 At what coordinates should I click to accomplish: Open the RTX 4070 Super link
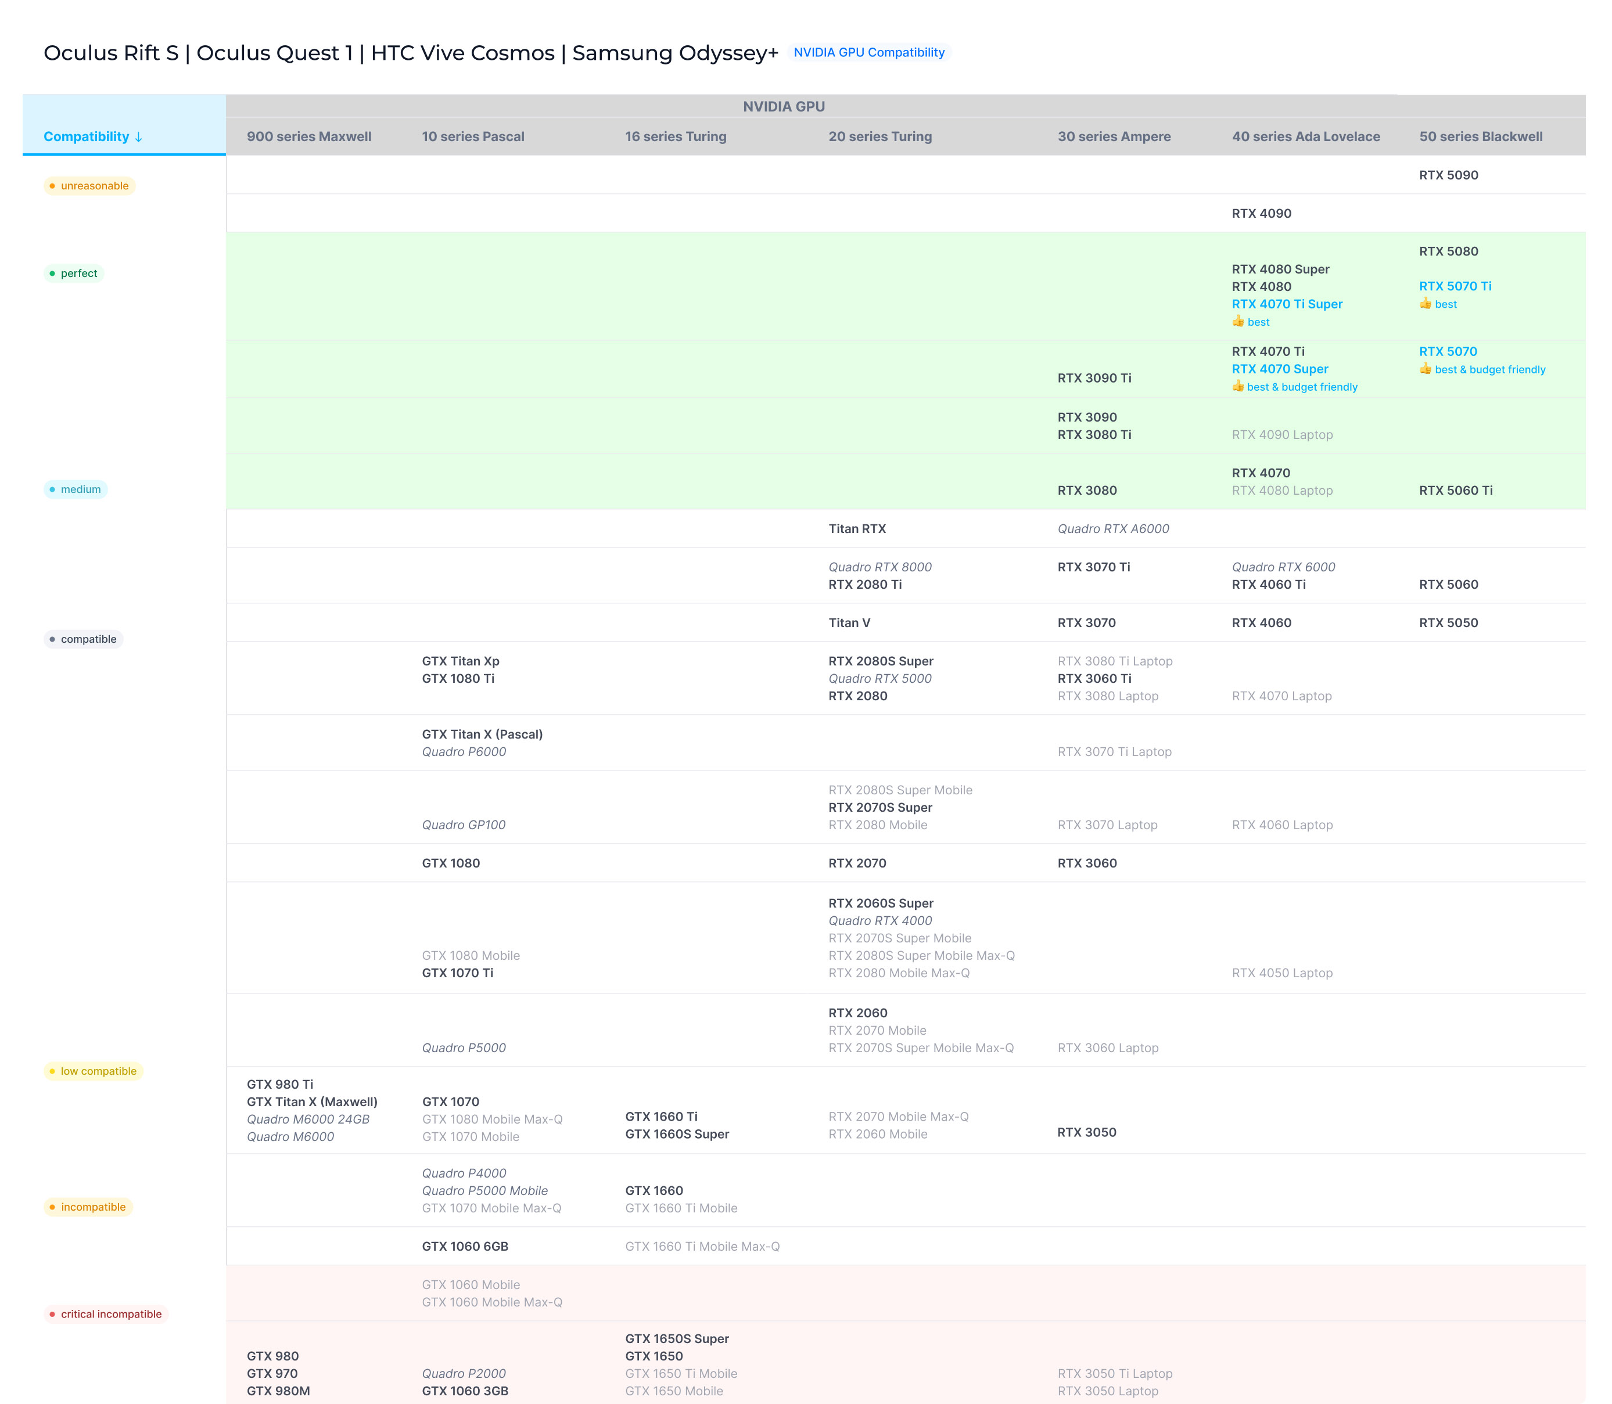click(x=1280, y=369)
